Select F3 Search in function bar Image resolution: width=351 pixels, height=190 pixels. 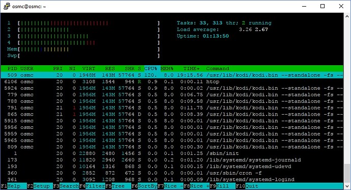(x=66, y=186)
